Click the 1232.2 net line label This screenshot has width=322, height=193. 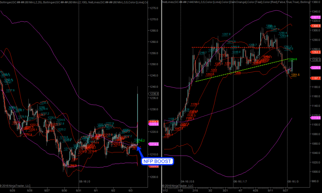[x=44, y=103]
